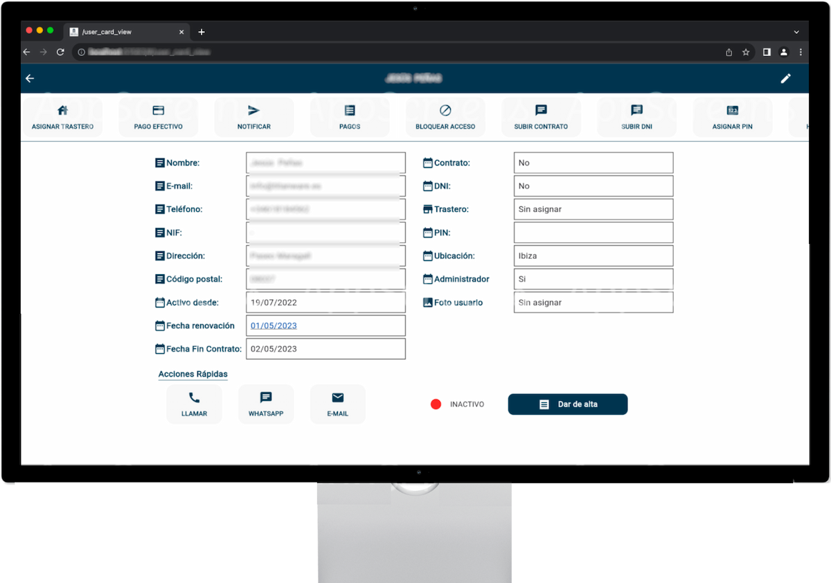831x583 pixels.
Task: Click the Llamar phone button
Action: pyautogui.click(x=194, y=404)
